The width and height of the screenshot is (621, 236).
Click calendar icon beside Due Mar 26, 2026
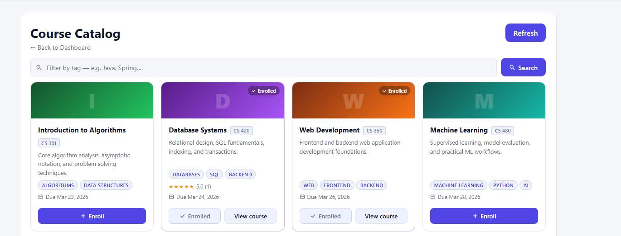pyautogui.click(x=302, y=197)
